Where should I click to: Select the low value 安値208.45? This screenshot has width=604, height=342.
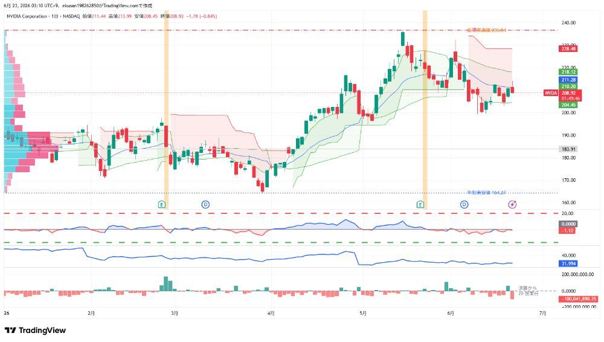146,16
